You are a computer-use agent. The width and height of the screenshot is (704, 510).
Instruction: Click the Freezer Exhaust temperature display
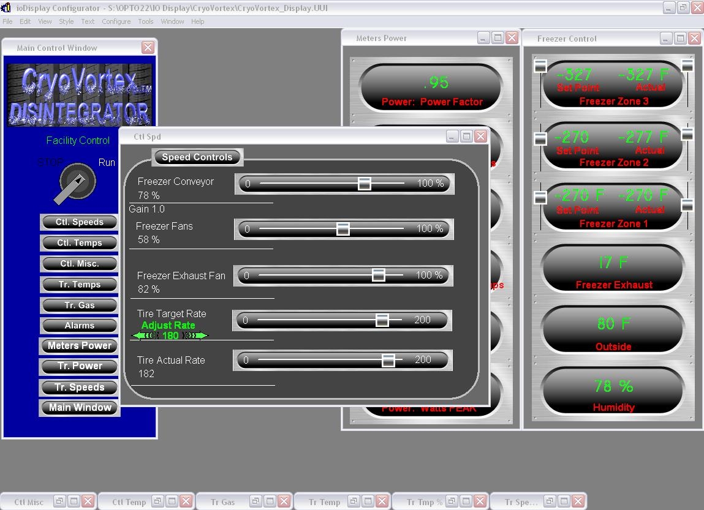pos(613,269)
